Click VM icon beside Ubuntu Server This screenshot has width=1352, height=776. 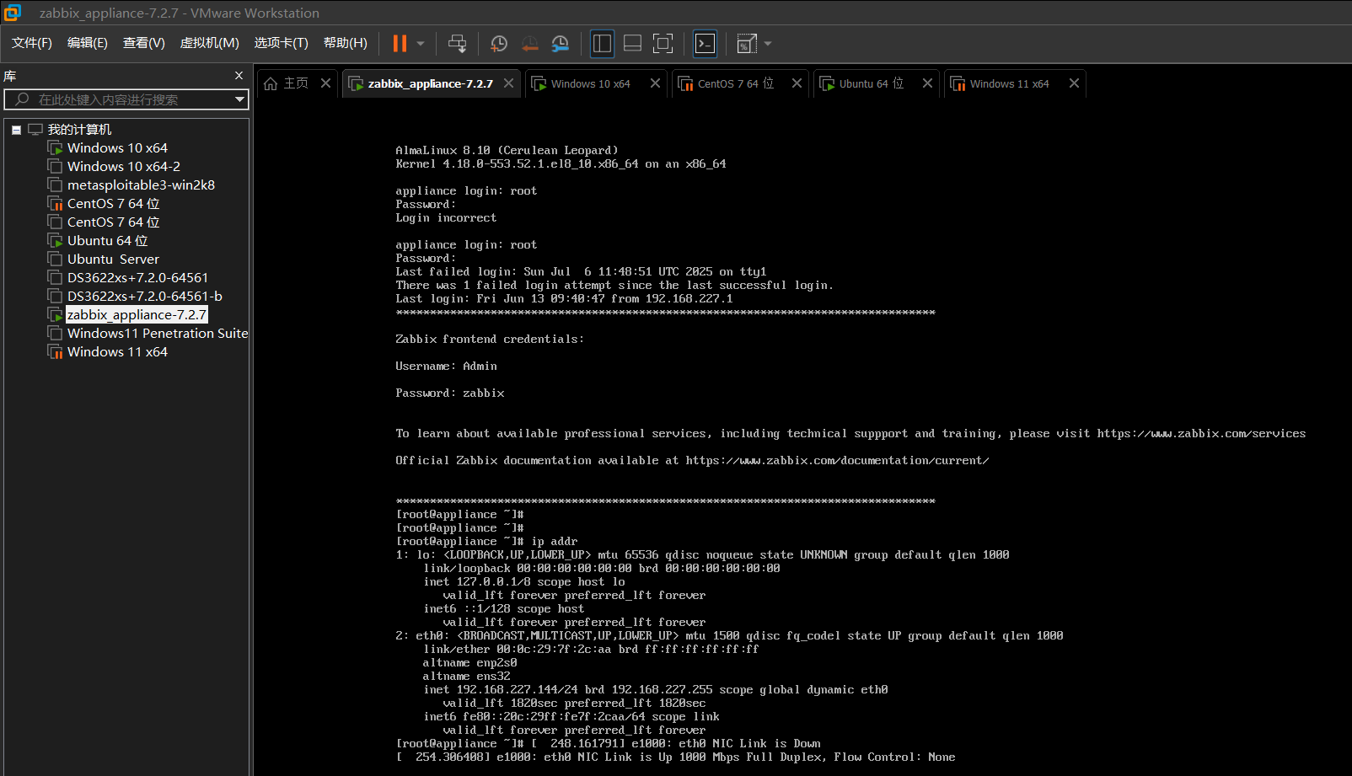(55, 260)
